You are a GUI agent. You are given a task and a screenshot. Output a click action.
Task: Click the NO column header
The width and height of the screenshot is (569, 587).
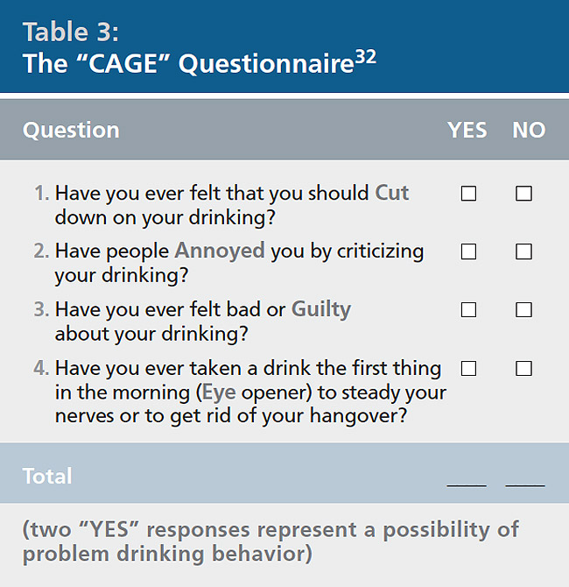pyautogui.click(x=529, y=131)
